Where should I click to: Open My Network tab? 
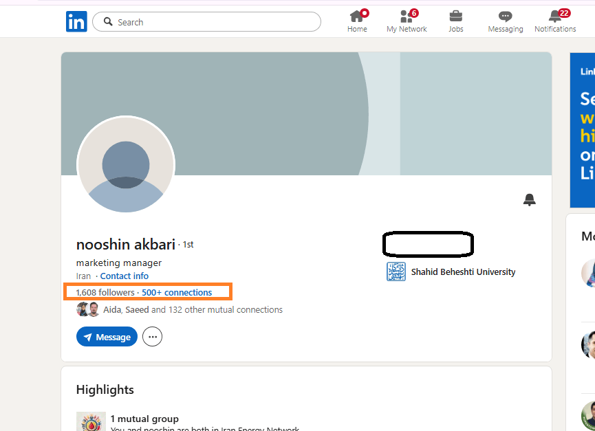407,21
